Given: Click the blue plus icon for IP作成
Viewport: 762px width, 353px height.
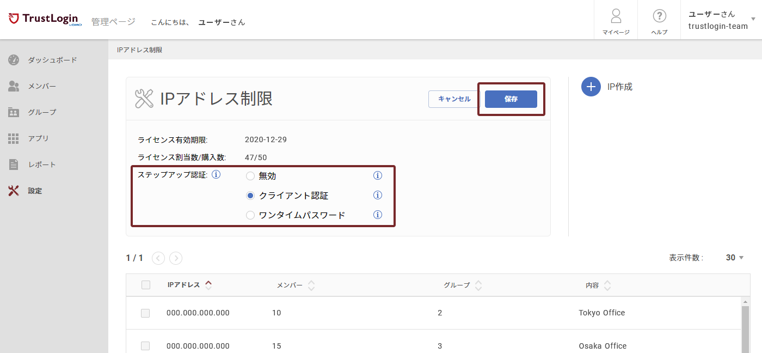Looking at the screenshot, I should click(591, 87).
